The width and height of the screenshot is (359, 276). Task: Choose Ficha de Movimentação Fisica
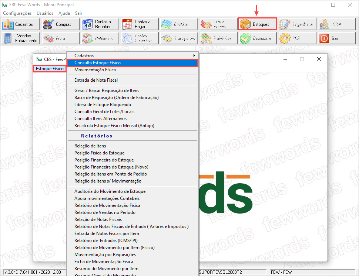[132, 262]
